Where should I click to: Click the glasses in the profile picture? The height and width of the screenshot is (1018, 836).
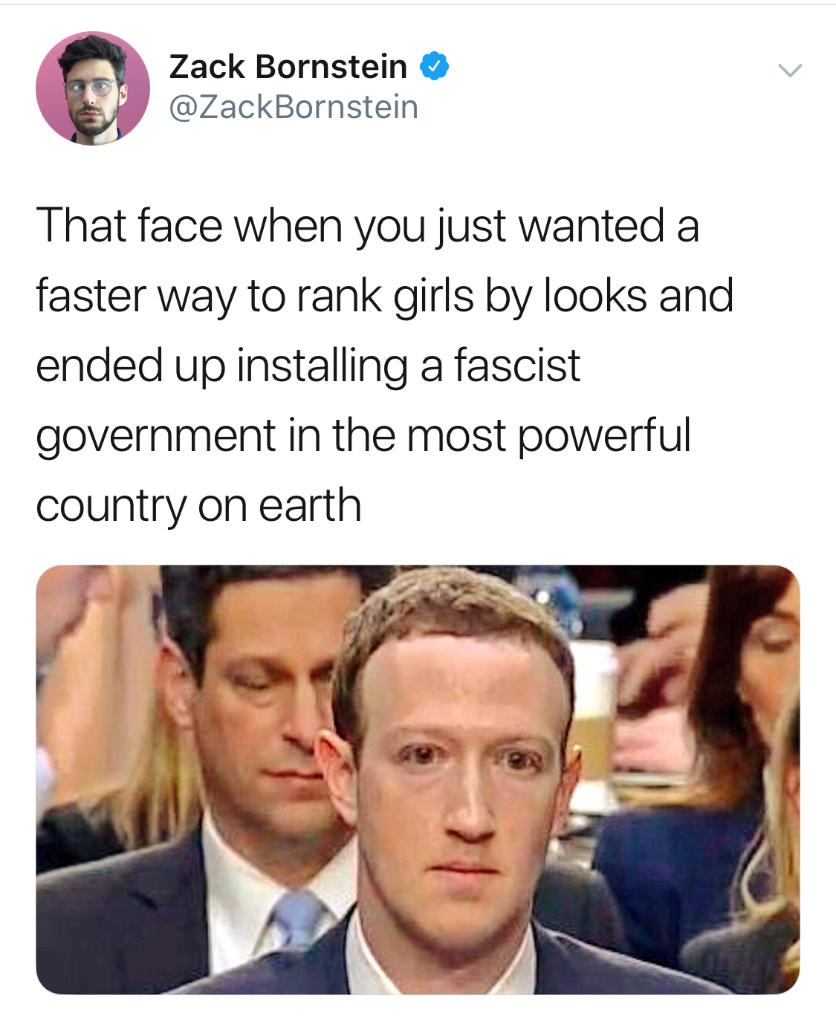[91, 88]
